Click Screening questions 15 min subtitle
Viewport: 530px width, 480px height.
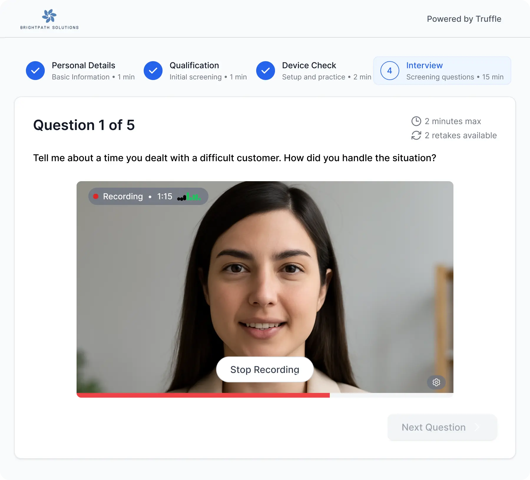455,77
